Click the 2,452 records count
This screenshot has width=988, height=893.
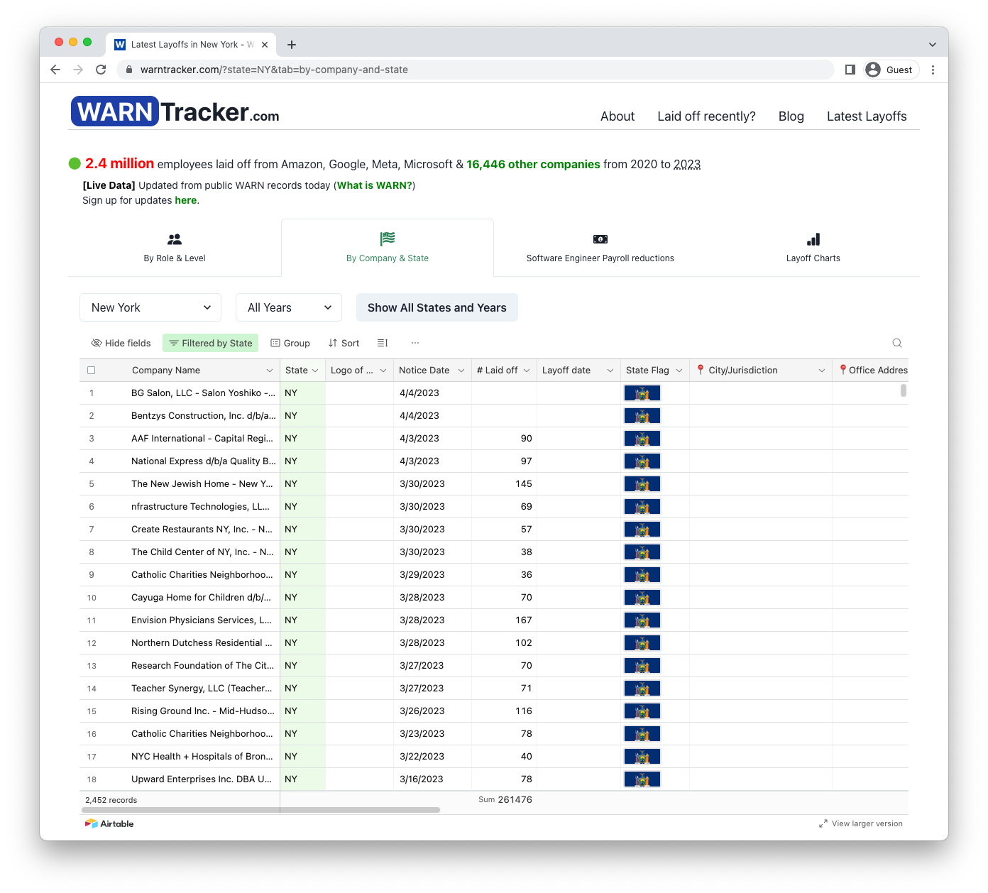[x=111, y=800]
